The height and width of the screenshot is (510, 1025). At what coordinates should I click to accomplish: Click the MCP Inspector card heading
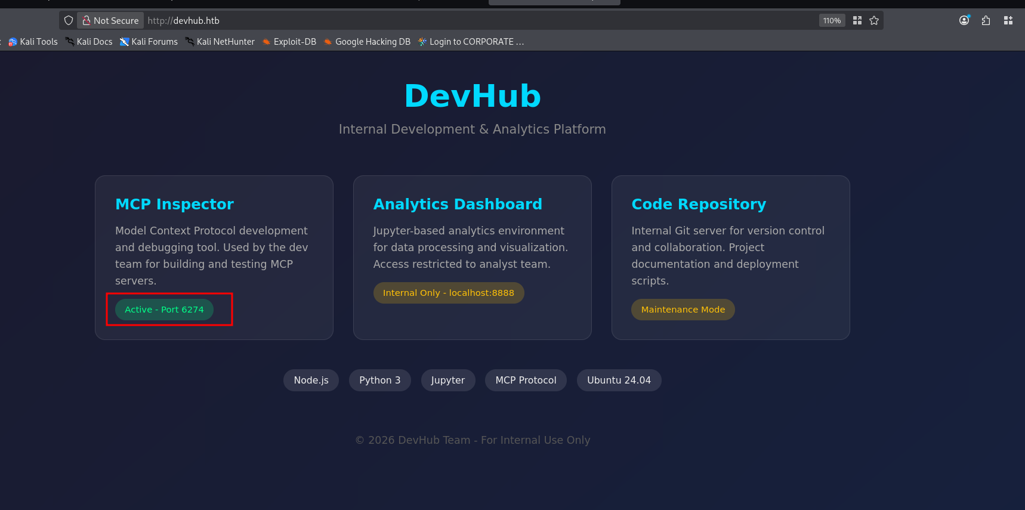(174, 204)
